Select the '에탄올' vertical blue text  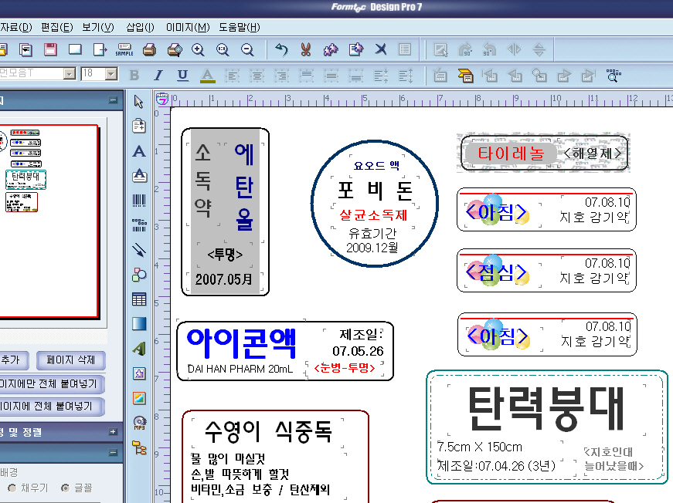click(243, 187)
